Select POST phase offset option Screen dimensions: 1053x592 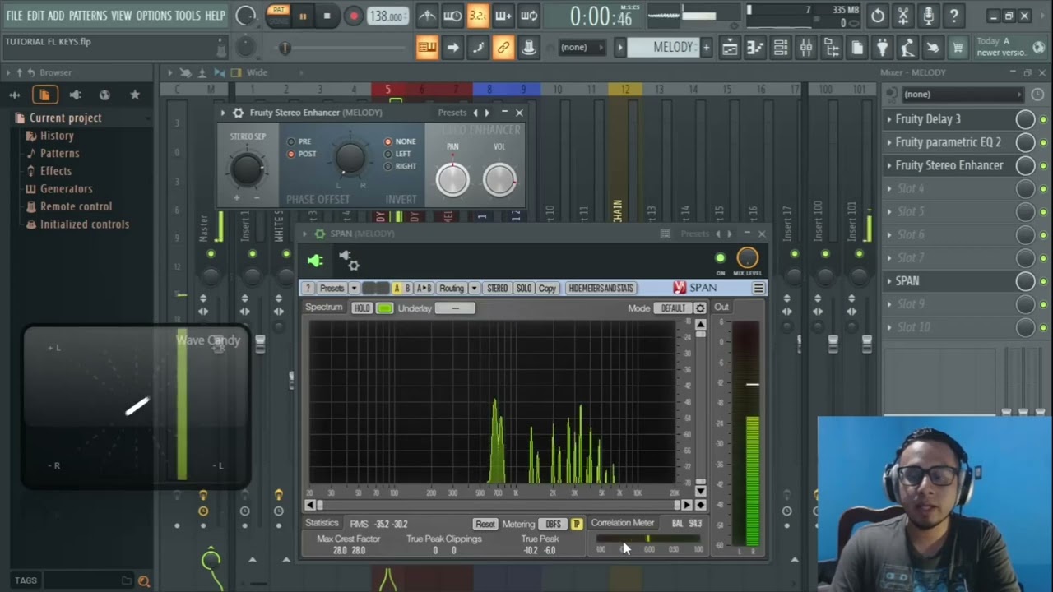[x=301, y=154]
